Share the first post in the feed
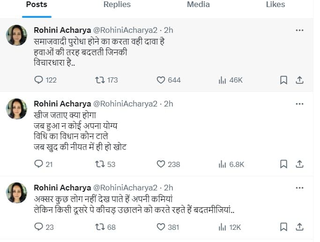 tap(300, 80)
